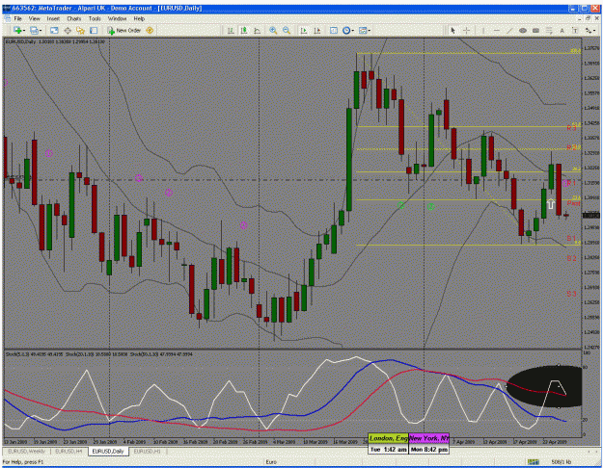Click the London clock label
Viewport: 603px width, 468px height.
[388, 438]
